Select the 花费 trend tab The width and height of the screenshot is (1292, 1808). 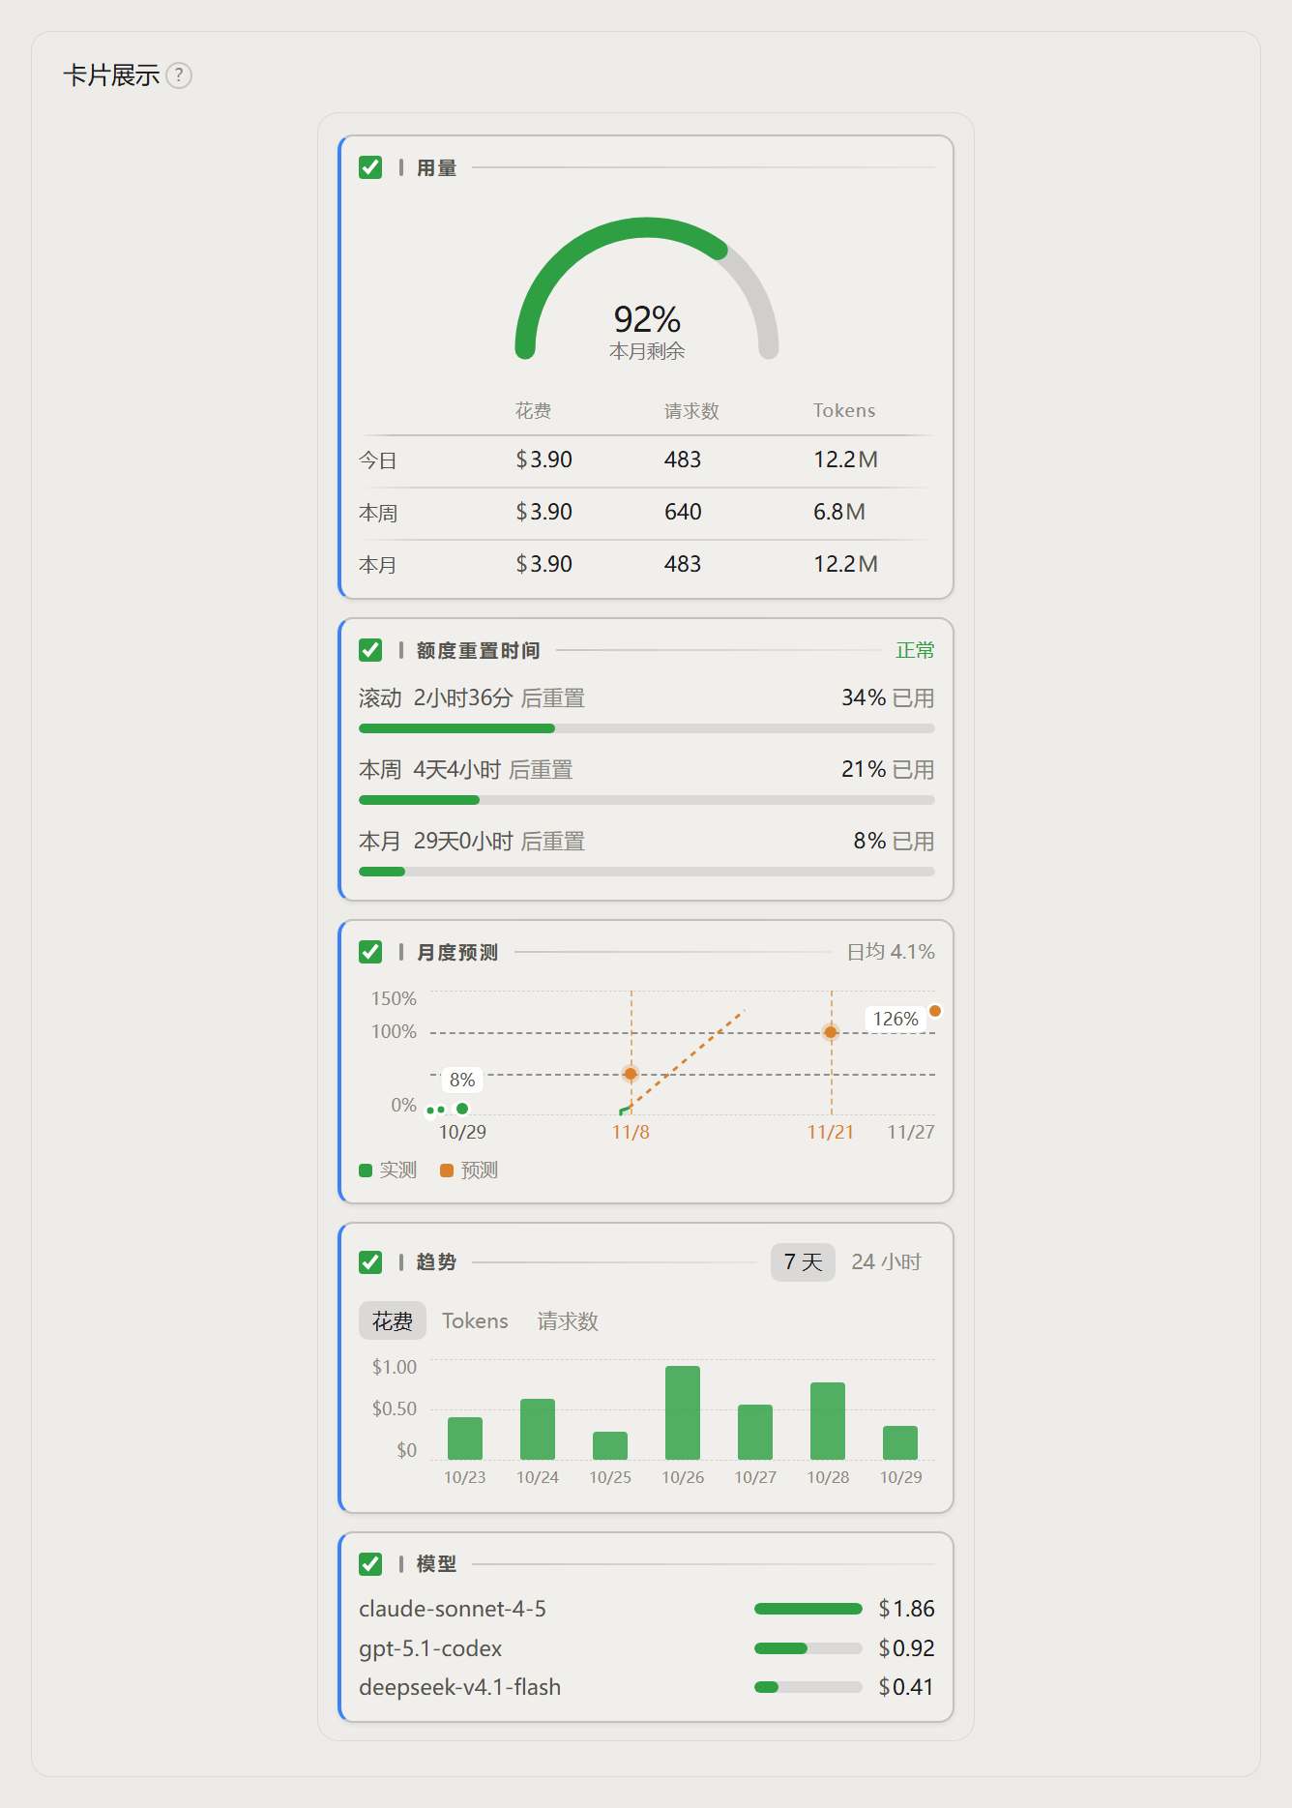[x=393, y=1321]
